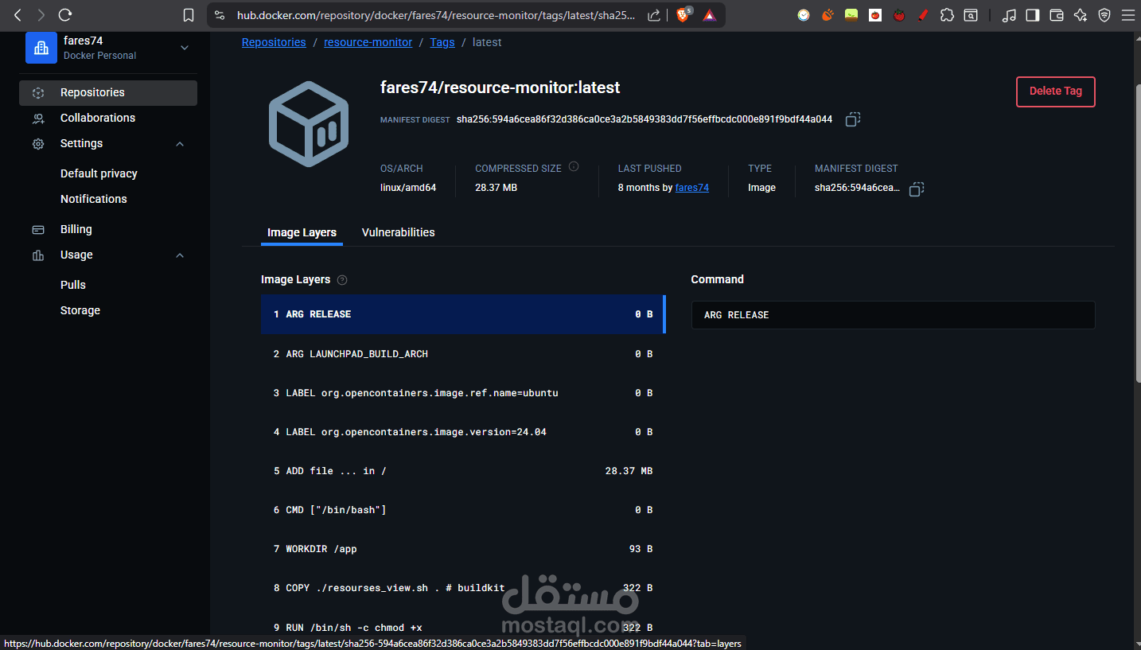This screenshot has width=1141, height=650.
Task: Select layer 5 ADD file in /
Action: (x=463, y=471)
